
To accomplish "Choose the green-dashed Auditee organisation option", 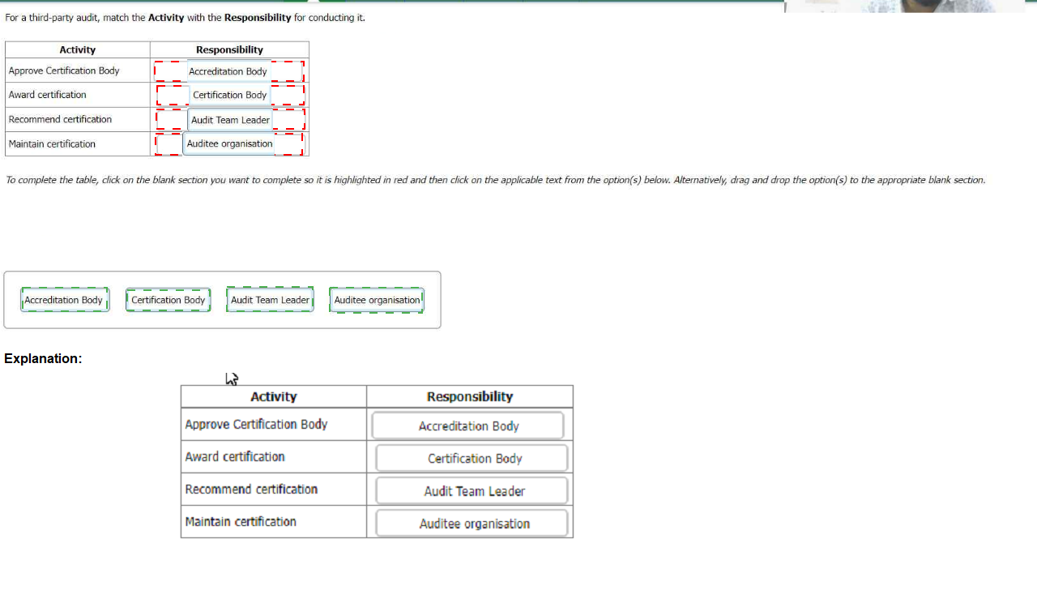I will coord(377,300).
